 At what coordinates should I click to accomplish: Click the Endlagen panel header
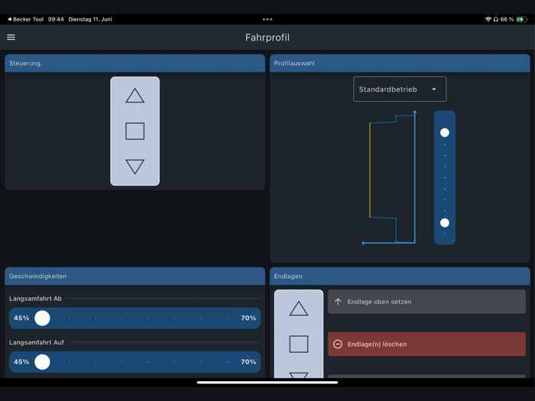400,276
